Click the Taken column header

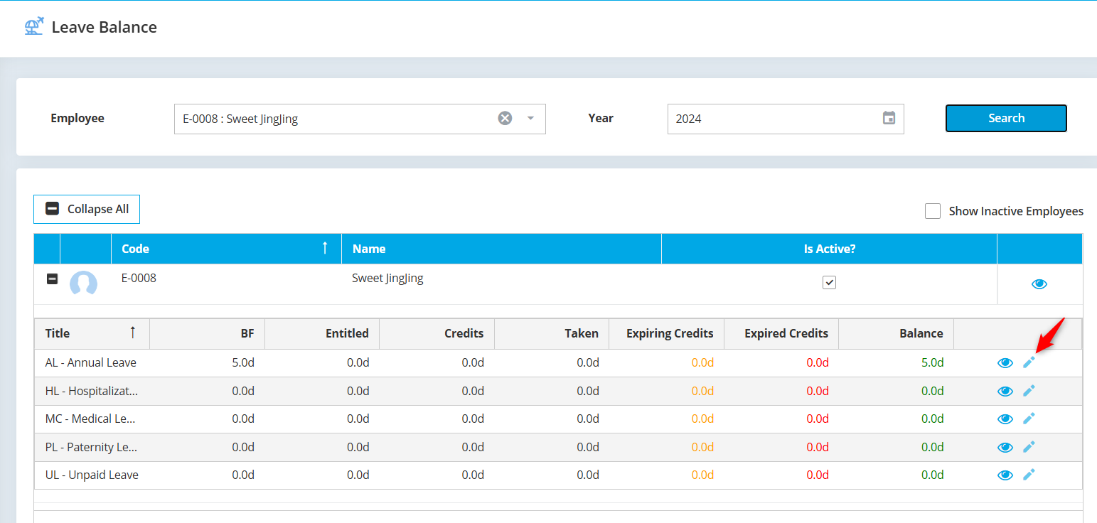(552, 333)
